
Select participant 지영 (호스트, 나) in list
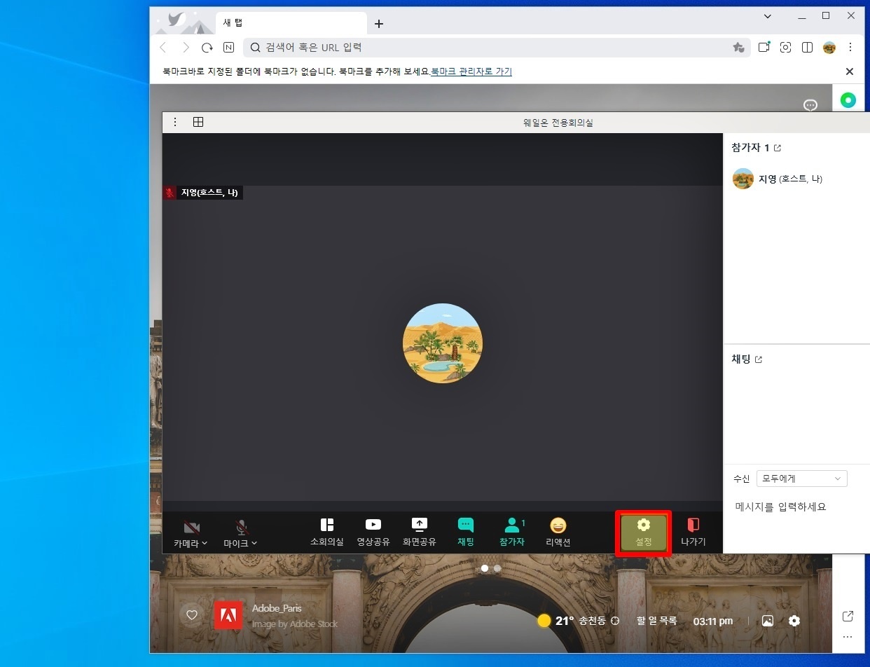[x=796, y=179]
